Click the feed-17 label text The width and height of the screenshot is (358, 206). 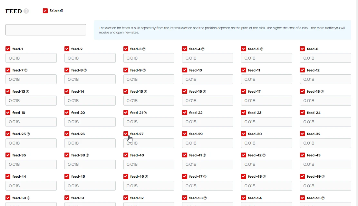(254, 91)
